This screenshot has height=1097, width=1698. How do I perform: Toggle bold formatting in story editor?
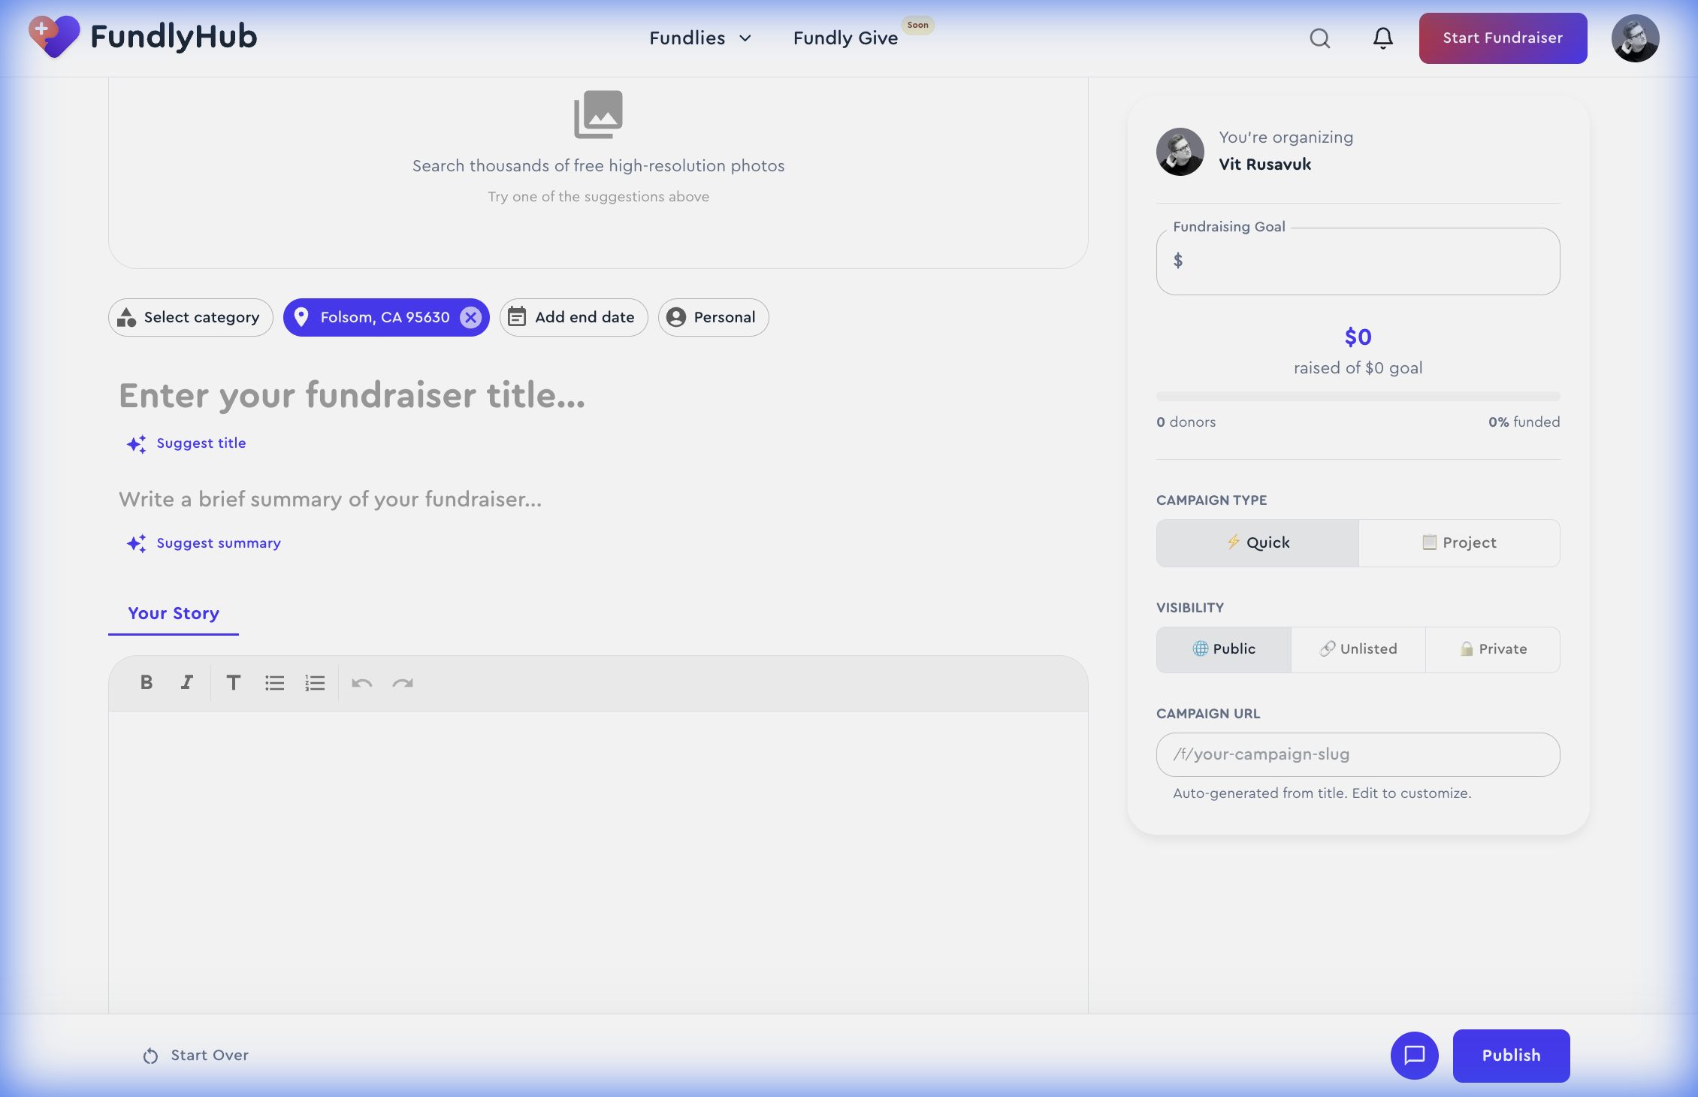pyautogui.click(x=147, y=682)
